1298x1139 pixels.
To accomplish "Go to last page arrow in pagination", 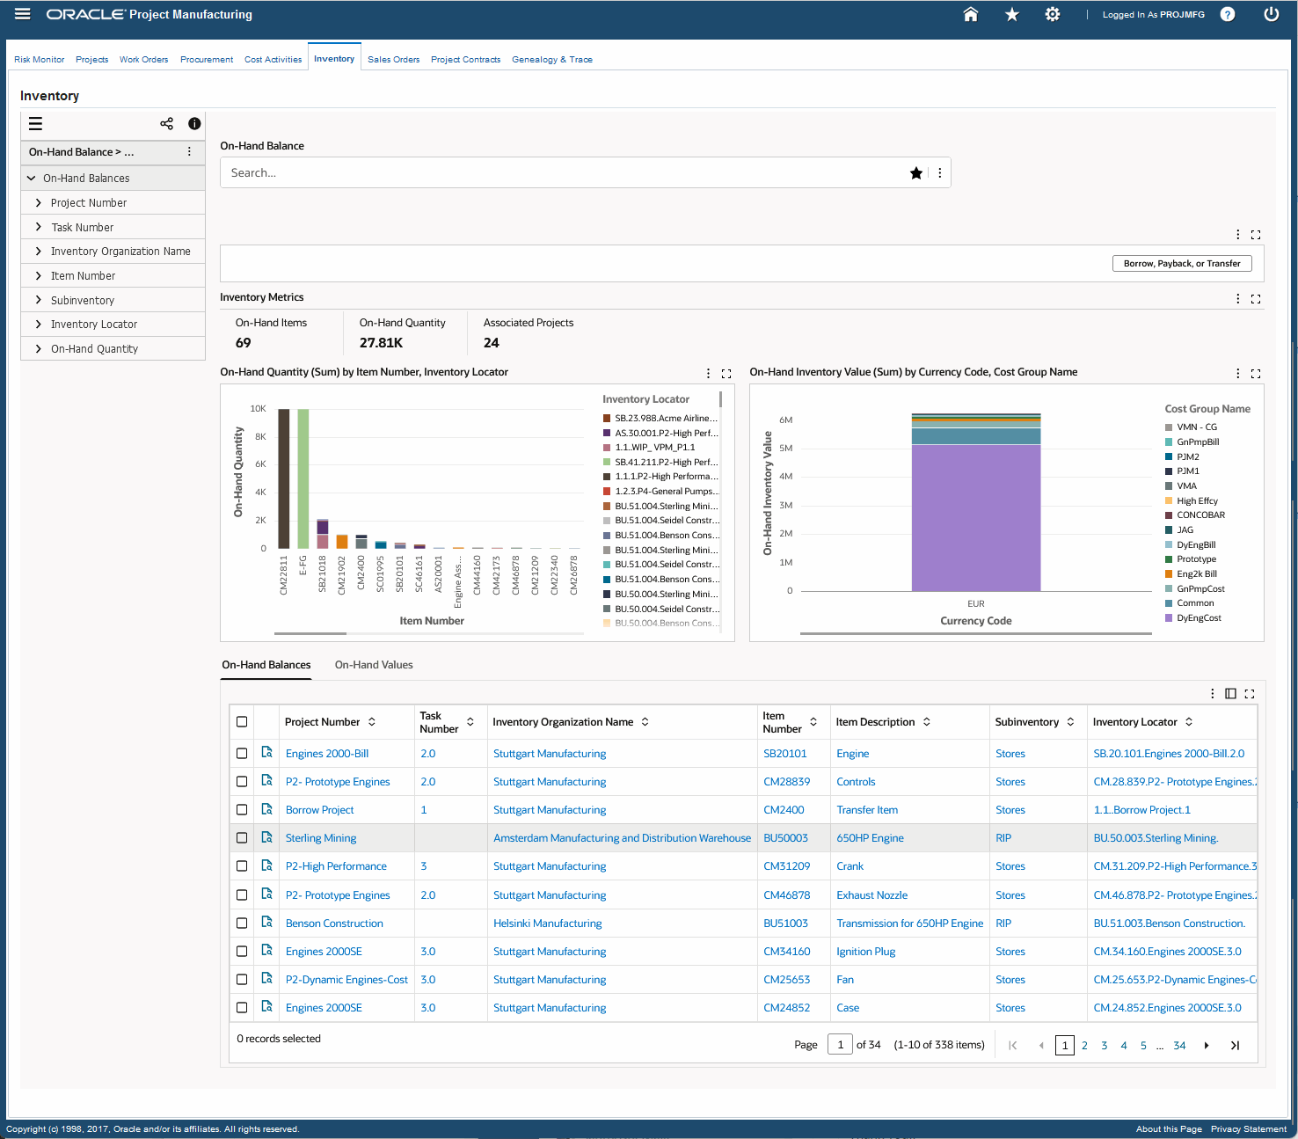I will [1235, 1046].
